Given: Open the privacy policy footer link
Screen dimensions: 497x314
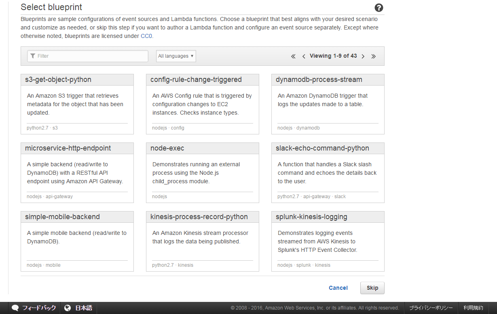Looking at the screenshot, I should 431,308.
